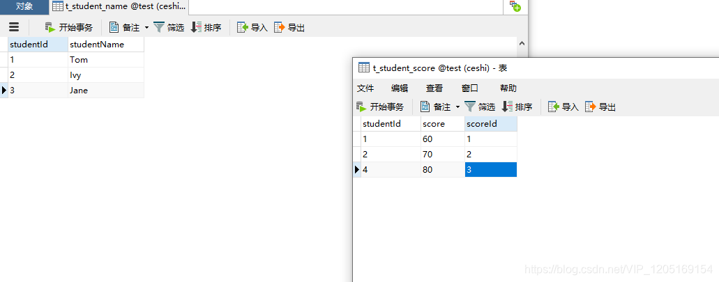The height and width of the screenshot is (282, 719).
Task: Select studentId cell 1 in the score 60 row
Action: 391,139
